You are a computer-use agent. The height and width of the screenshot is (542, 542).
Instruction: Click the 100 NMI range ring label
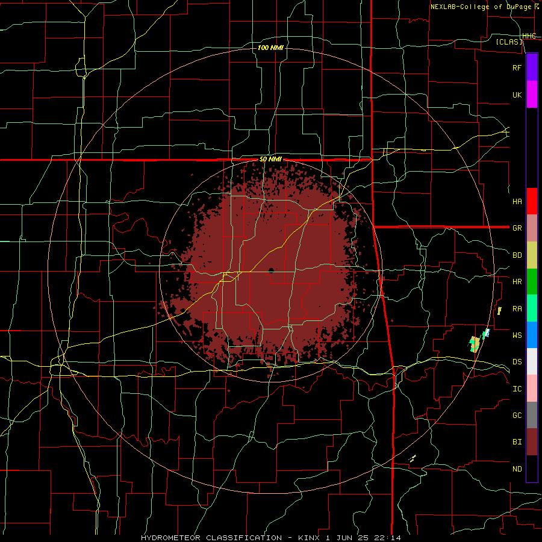pyautogui.click(x=270, y=48)
